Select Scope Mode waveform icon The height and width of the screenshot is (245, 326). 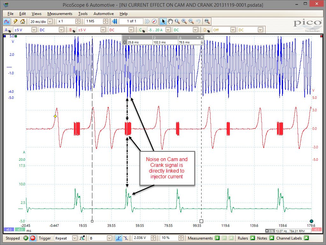pyautogui.click(x=7, y=21)
